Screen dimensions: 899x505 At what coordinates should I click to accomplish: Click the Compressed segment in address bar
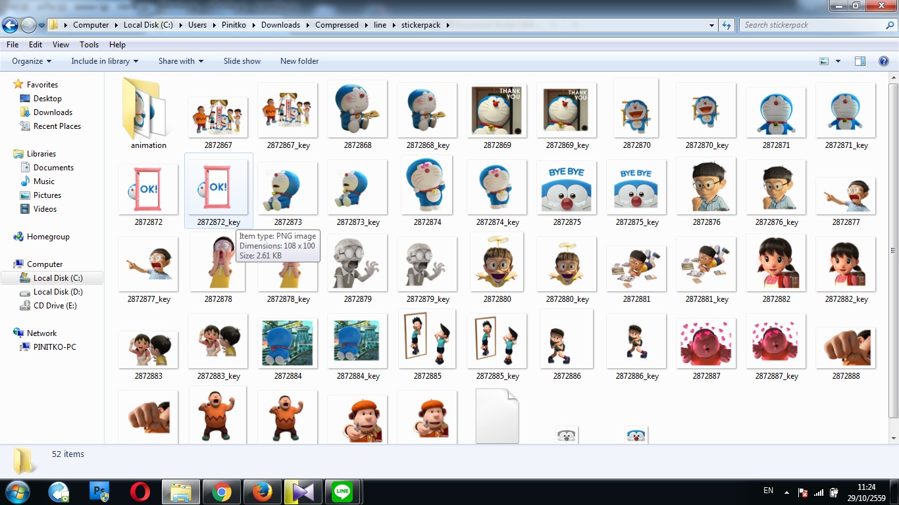pos(337,25)
